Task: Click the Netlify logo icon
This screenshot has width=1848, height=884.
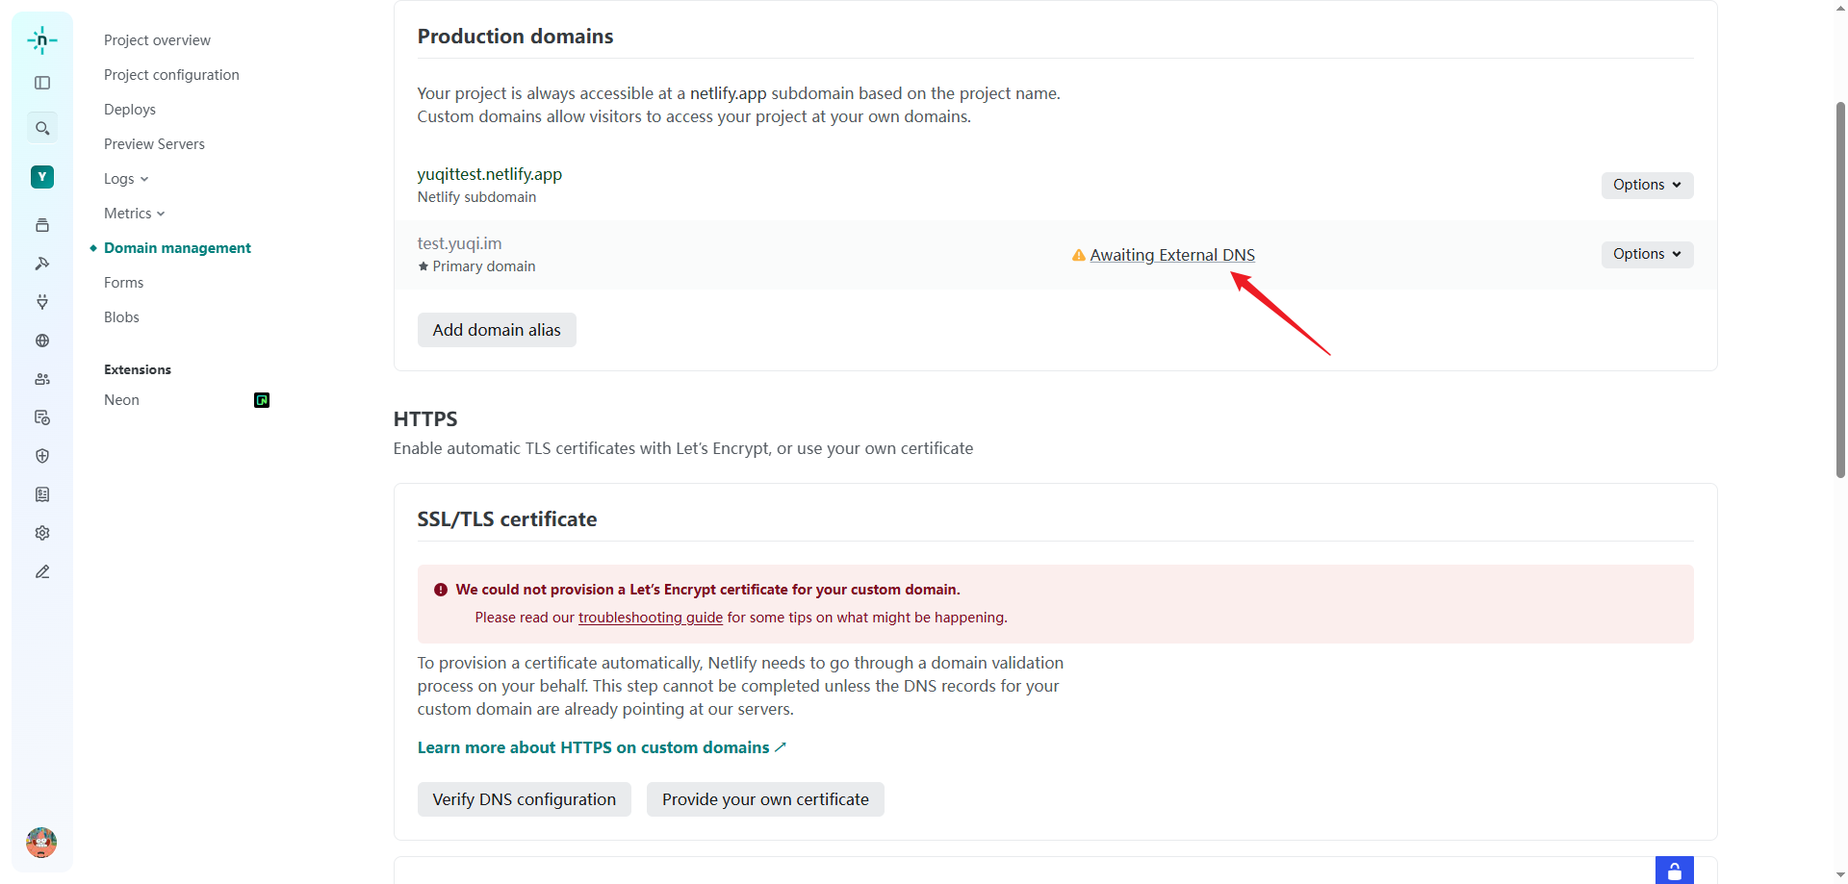Action: tap(42, 40)
